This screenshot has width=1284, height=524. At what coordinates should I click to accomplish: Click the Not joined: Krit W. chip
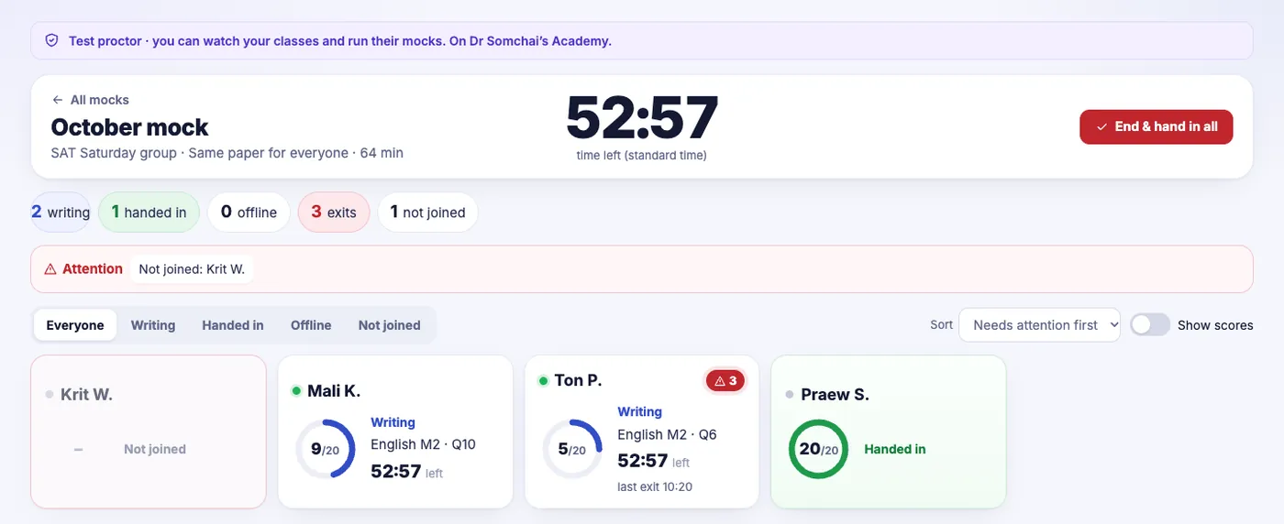[192, 269]
